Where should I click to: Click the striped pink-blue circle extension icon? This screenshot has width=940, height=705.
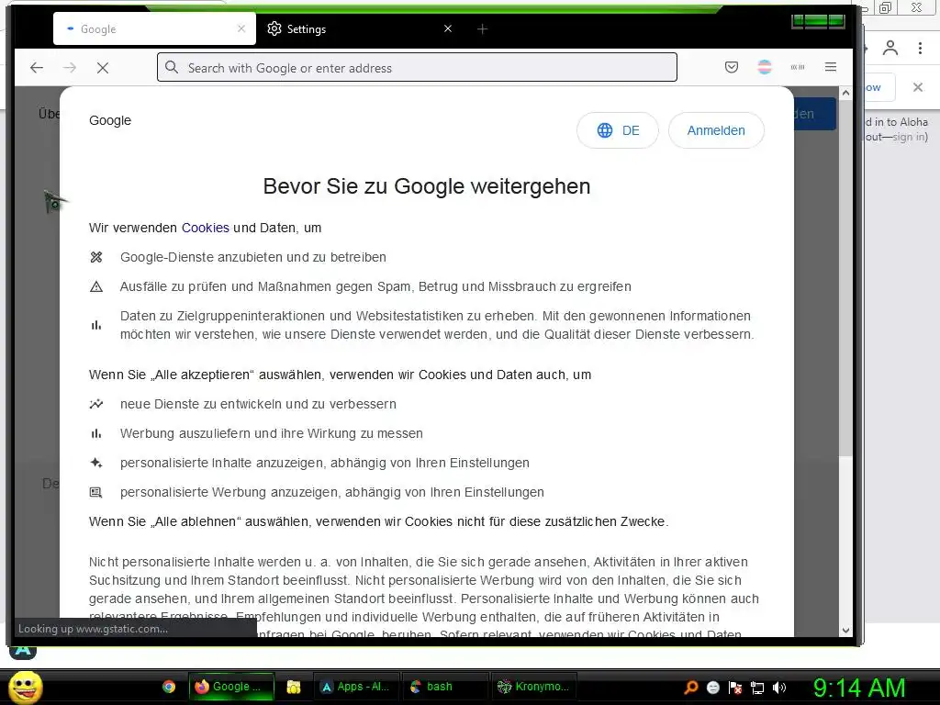tap(765, 67)
